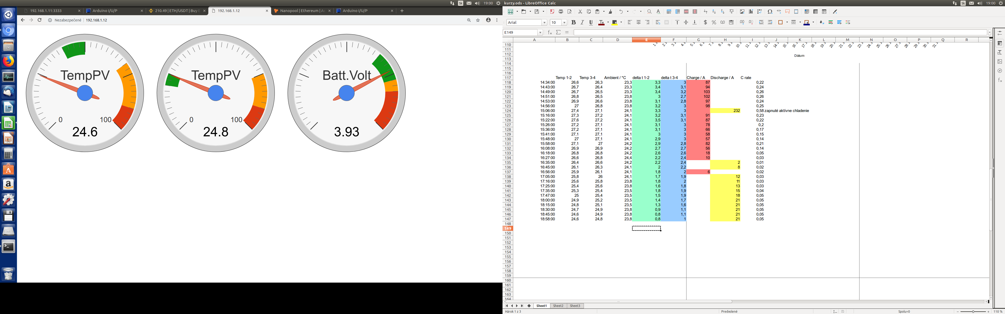The image size is (1005, 314).
Task: Toggle Wrap Text for cell
Action: [x=658, y=23]
